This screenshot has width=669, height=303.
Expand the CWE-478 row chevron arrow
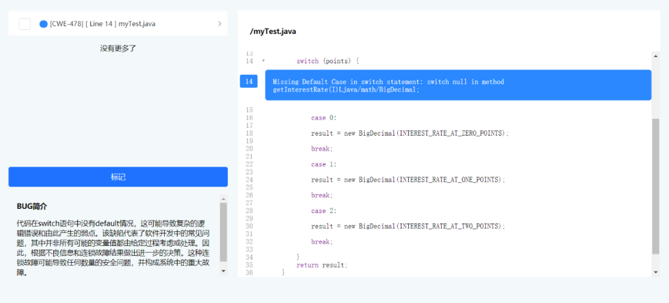point(219,24)
